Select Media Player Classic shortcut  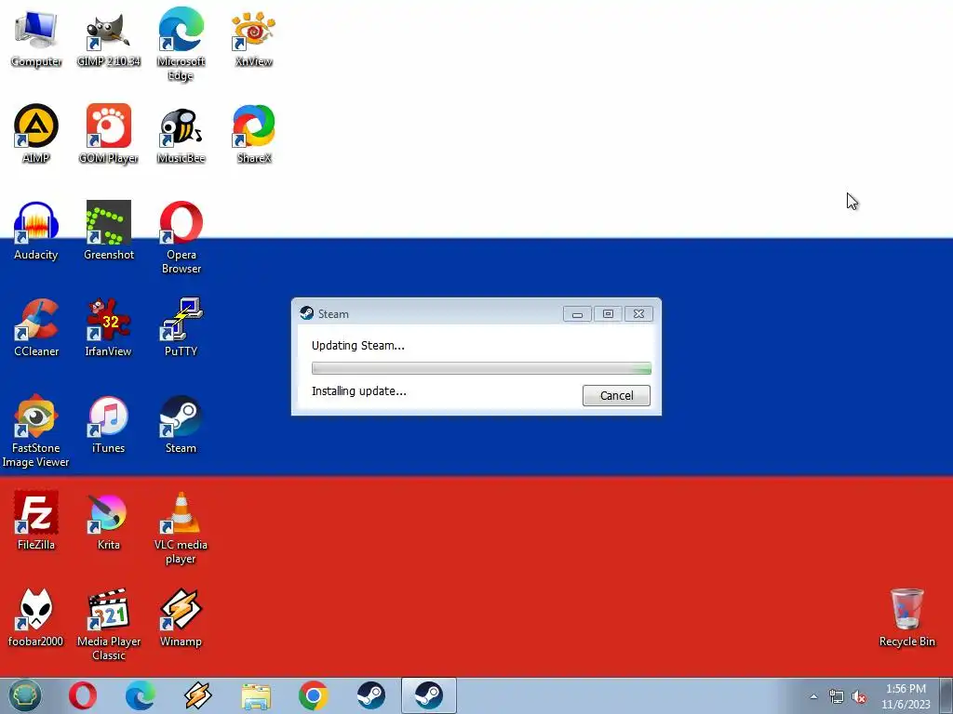(x=108, y=625)
